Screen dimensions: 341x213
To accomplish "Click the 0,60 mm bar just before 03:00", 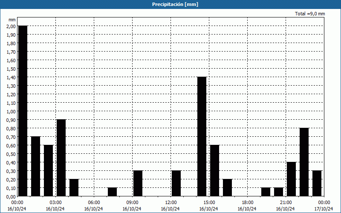I will (x=48, y=171).
